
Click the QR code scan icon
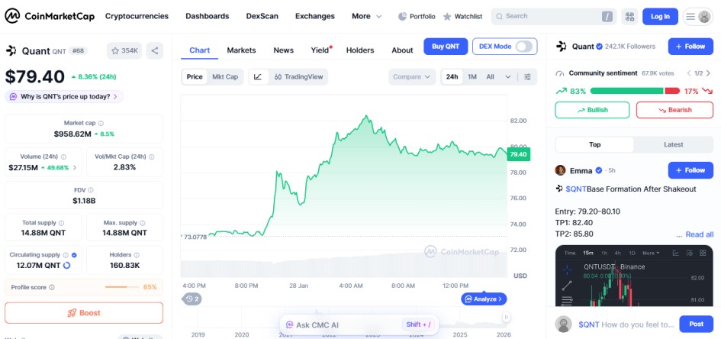(629, 17)
